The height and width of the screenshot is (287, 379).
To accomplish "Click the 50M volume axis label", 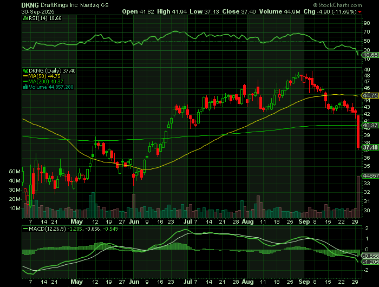I will 15,172.
